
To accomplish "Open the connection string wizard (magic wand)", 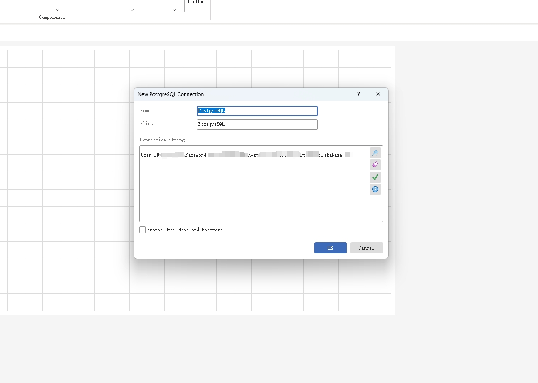I will (375, 153).
